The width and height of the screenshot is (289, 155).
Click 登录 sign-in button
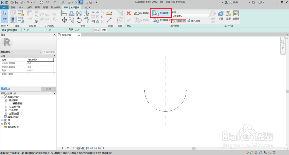click(233, 3)
